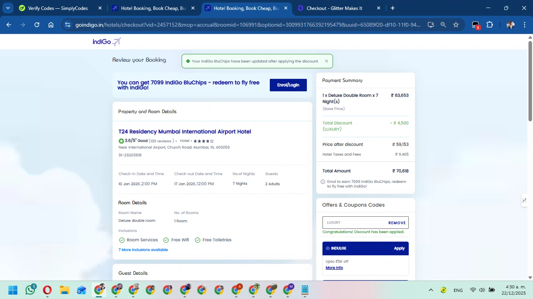Open the browser home page
This screenshot has width=533, height=299.
coord(51,25)
